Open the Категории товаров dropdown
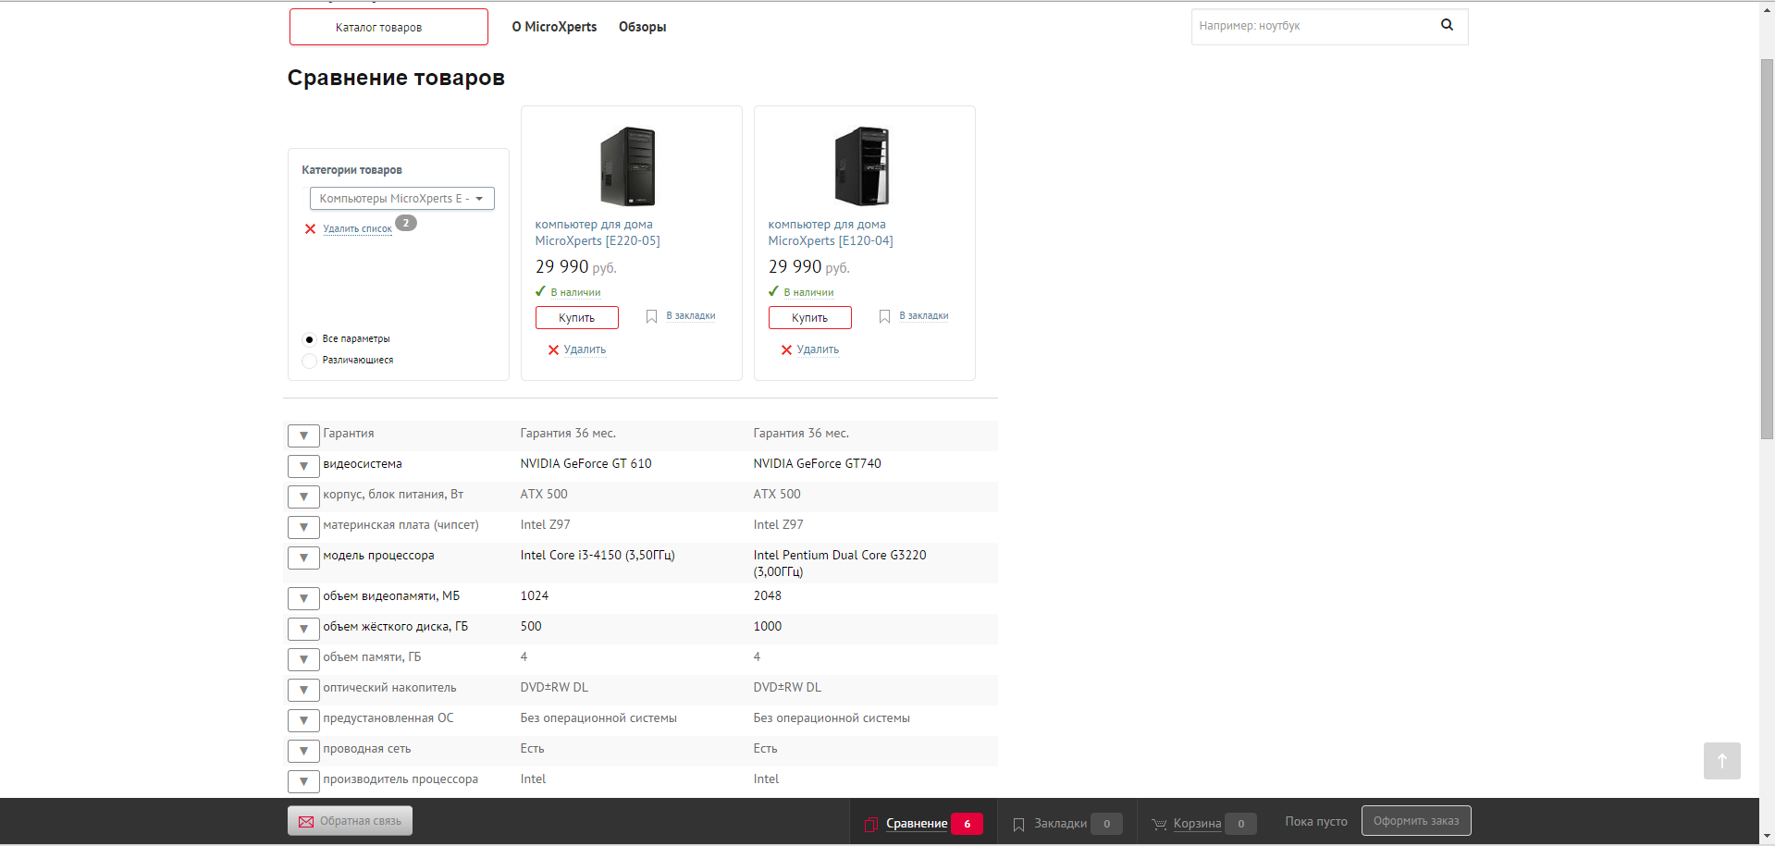Screen dimensions: 1775x846 pos(401,199)
